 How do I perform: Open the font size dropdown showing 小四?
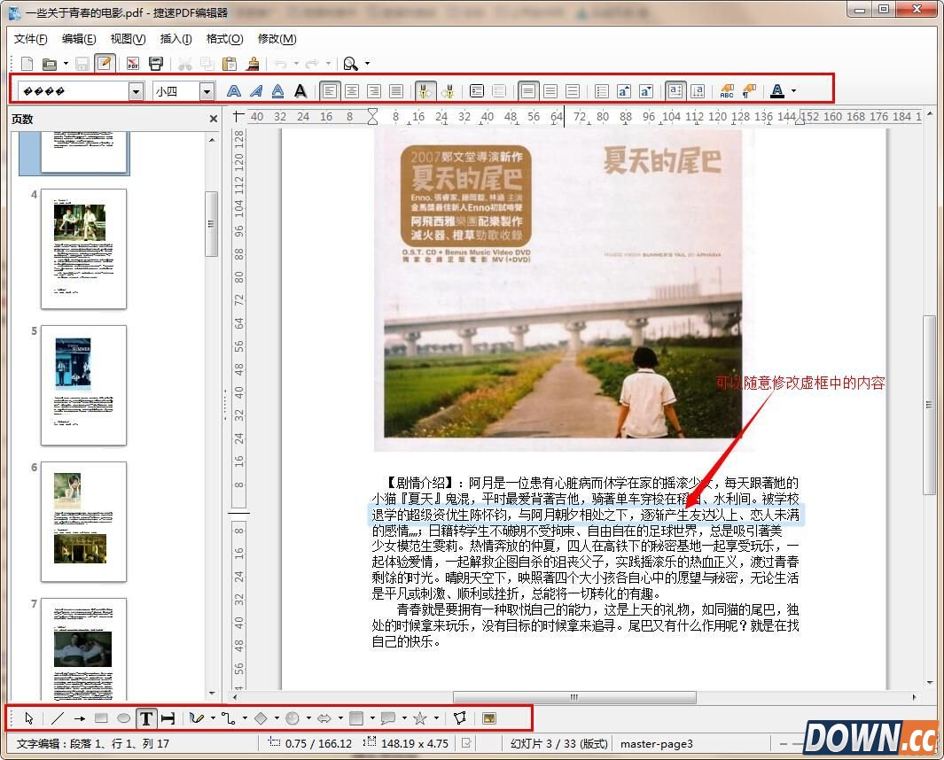[x=207, y=91]
